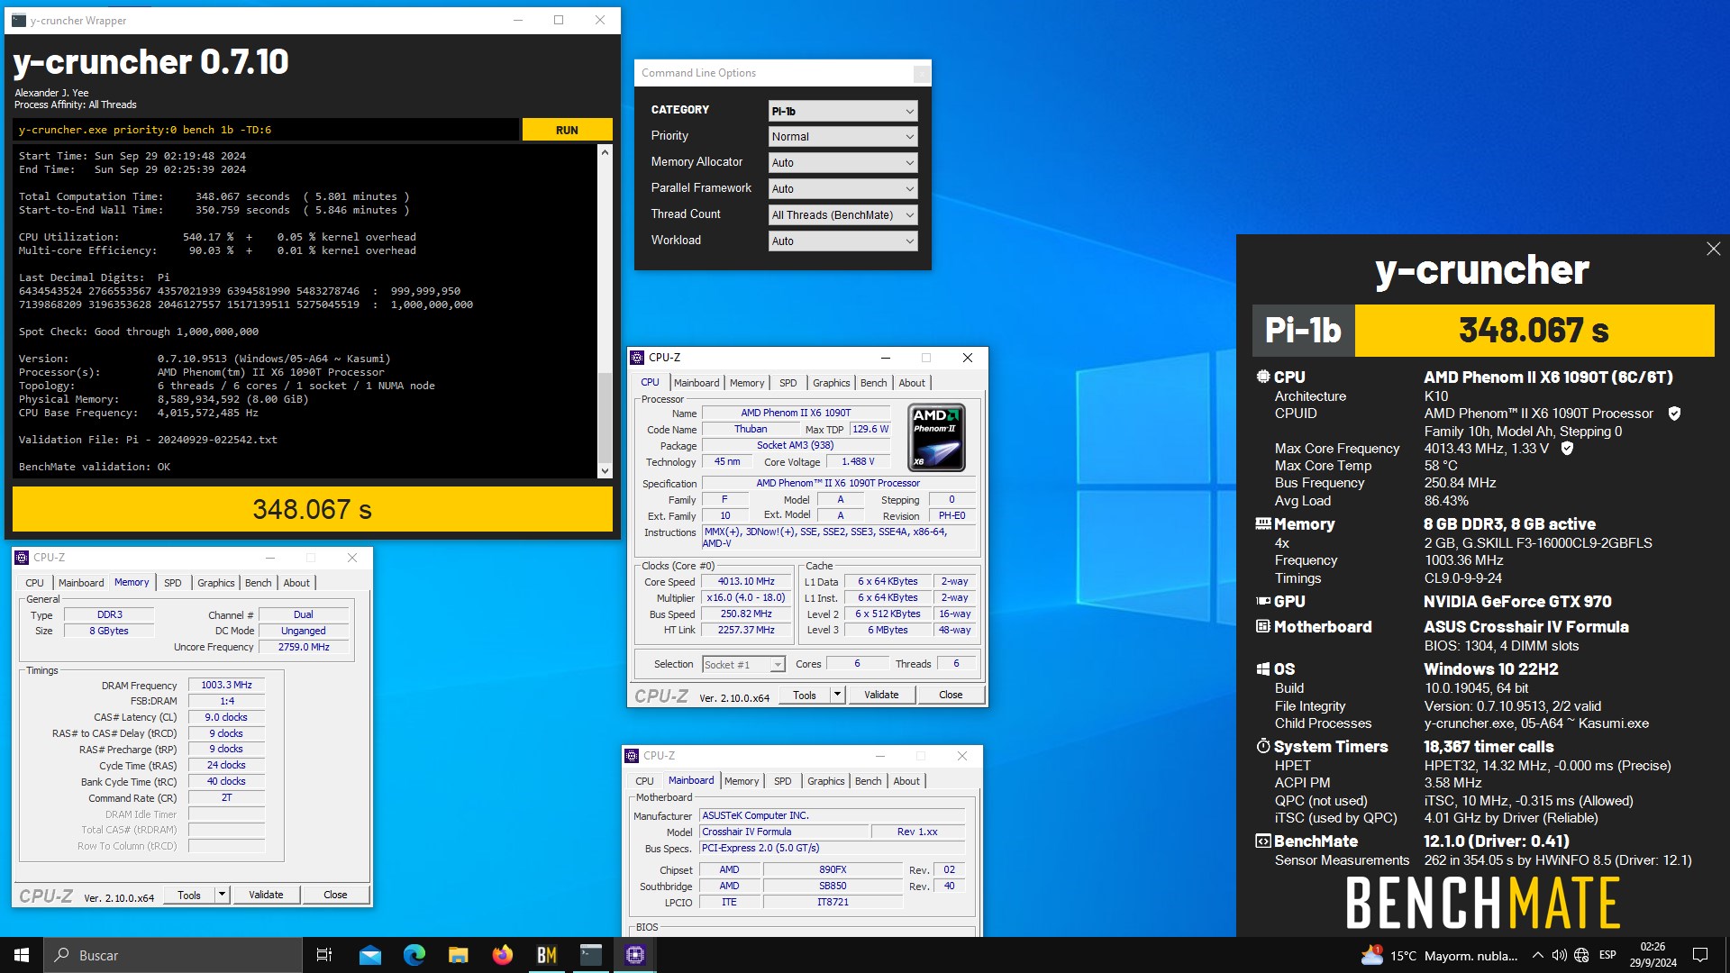The height and width of the screenshot is (973, 1730).
Task: Click the CPU section chip icon in BenchMate
Action: (x=1262, y=377)
